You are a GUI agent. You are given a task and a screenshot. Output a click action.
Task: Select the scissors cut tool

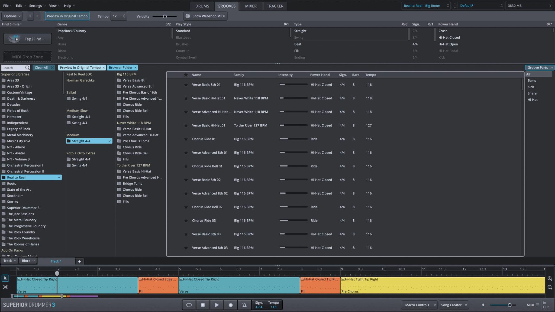(5, 287)
